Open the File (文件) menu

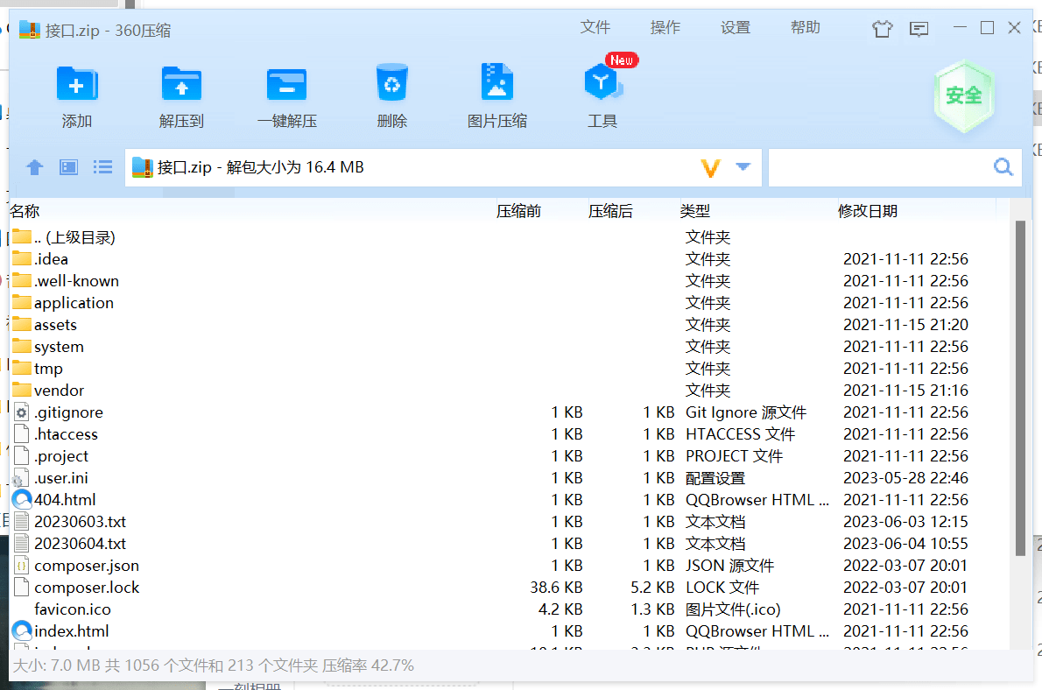tap(595, 28)
